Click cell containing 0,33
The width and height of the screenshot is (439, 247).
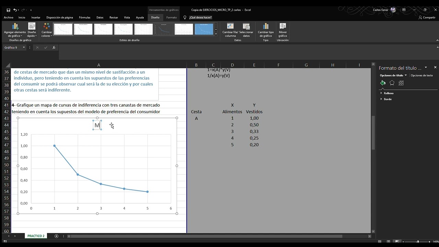[x=254, y=131]
